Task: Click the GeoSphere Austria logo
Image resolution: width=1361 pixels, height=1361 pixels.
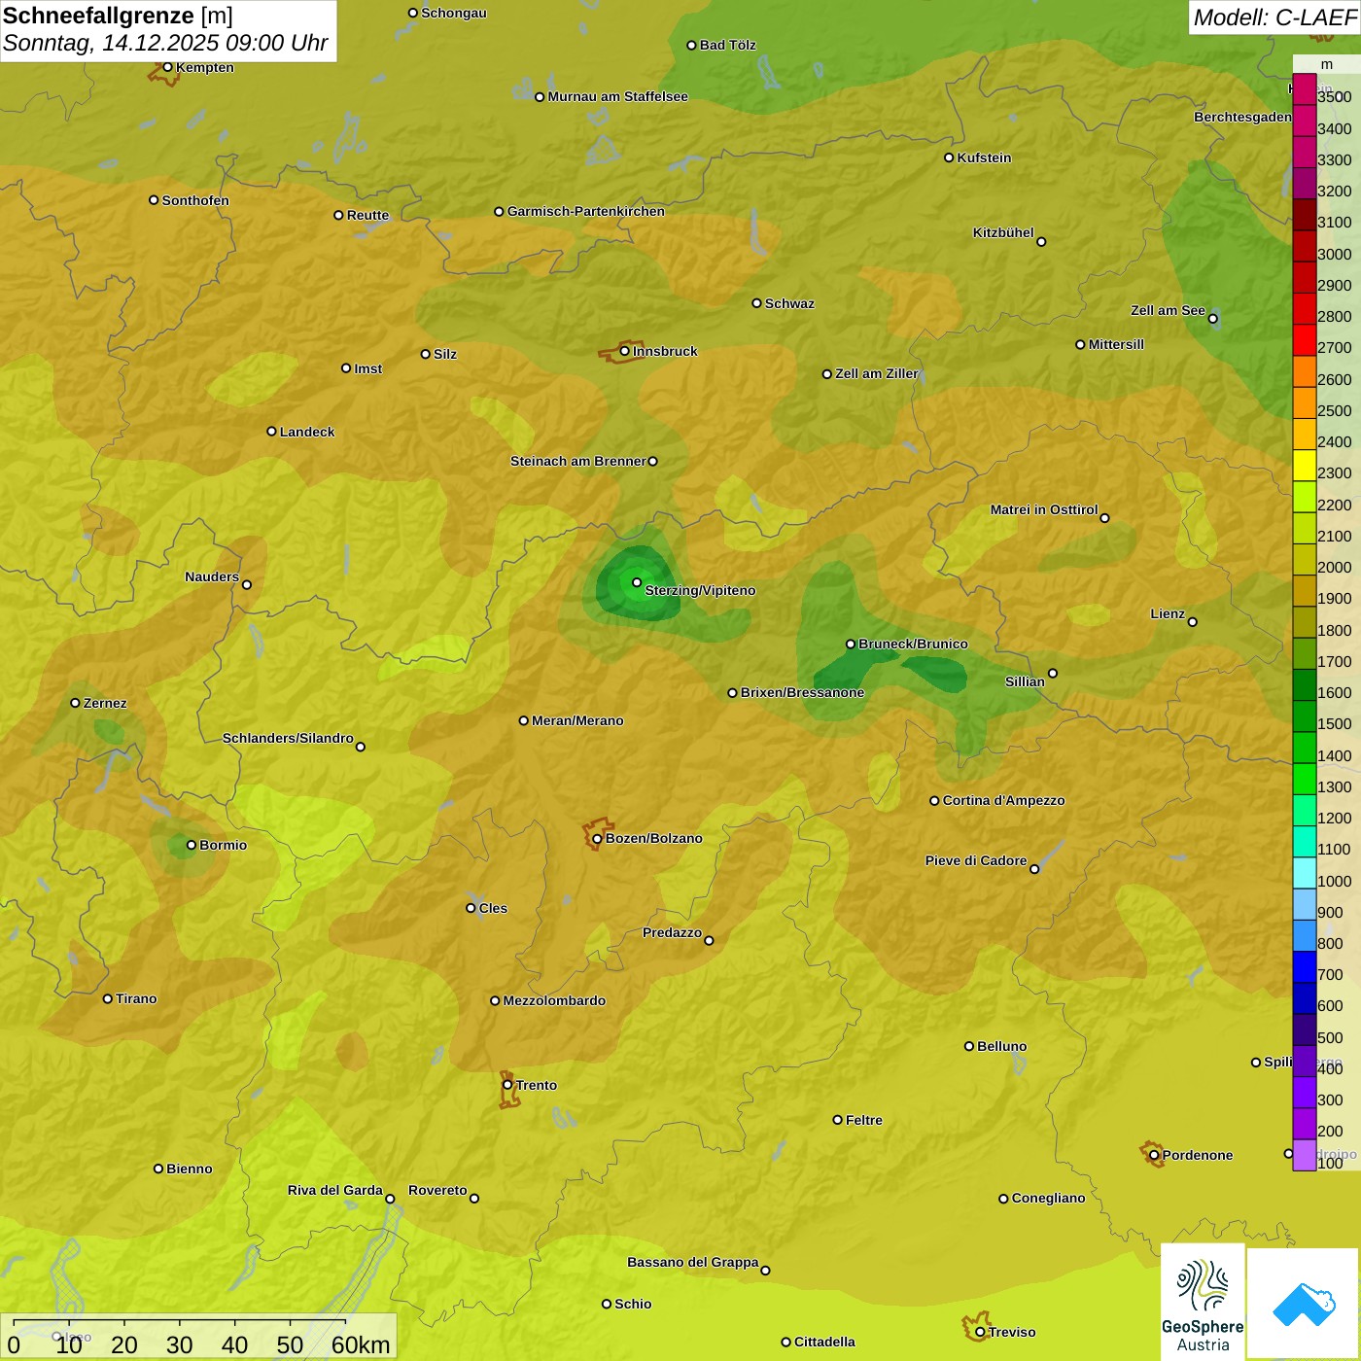Action: pyautogui.click(x=1203, y=1302)
